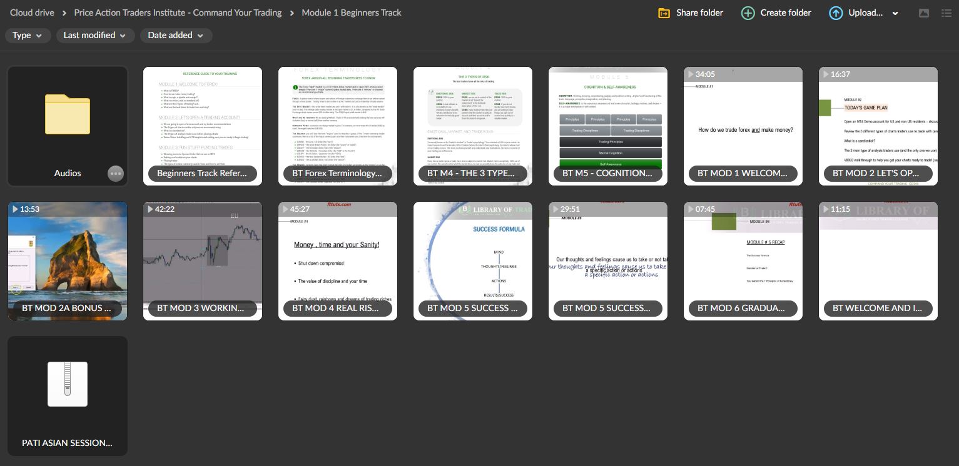Image resolution: width=959 pixels, height=466 pixels.
Task: Click play icon on BT MOD 1 WELCOME video
Action: tap(691, 74)
